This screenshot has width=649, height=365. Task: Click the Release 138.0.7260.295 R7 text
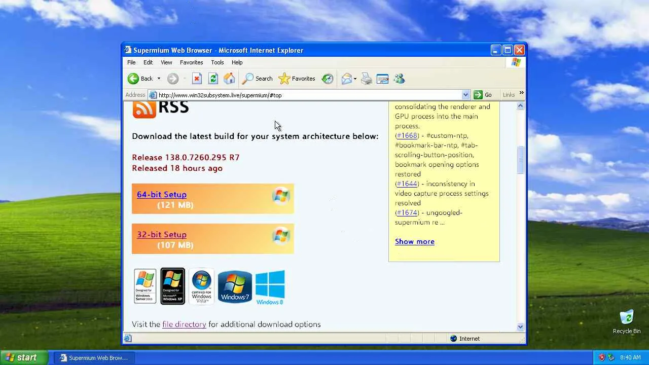[x=186, y=158]
